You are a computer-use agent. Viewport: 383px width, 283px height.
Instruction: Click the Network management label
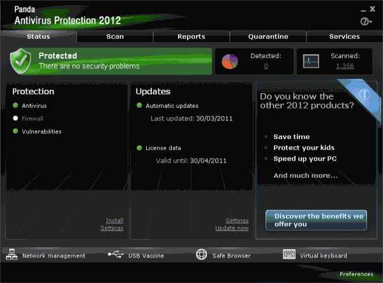click(x=54, y=256)
